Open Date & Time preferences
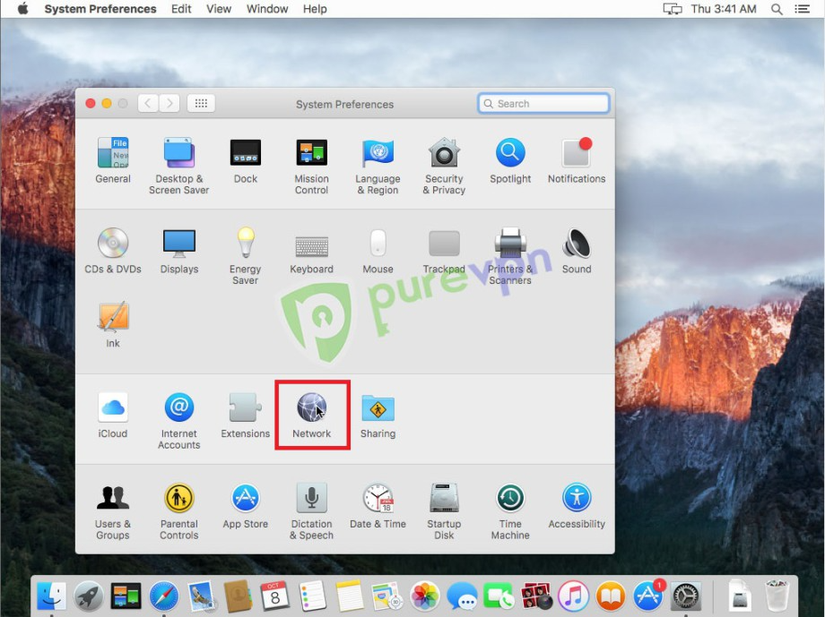This screenshot has height=617, width=825. pyautogui.click(x=378, y=506)
